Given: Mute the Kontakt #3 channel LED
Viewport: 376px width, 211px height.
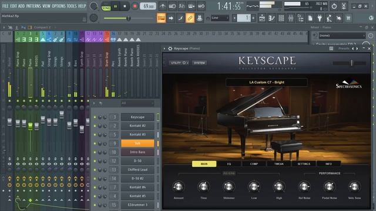Looking at the screenshot, I should tap(95, 135).
